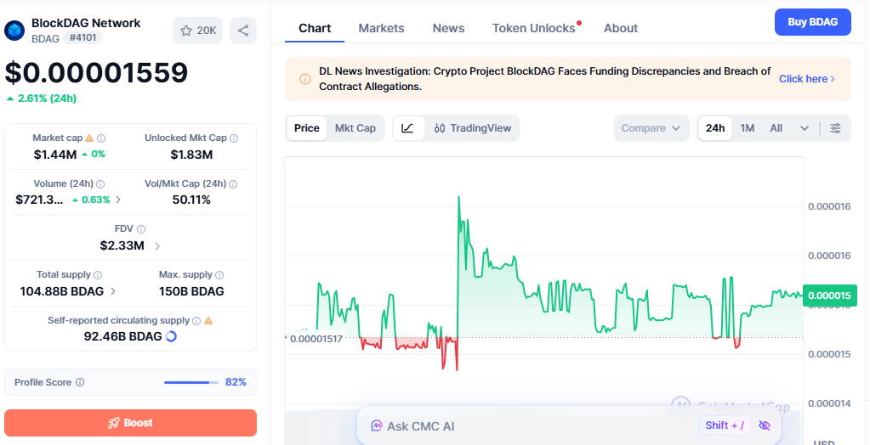Click circulating supply warning triangle icon
This screenshot has width=870, height=445.
[x=208, y=320]
